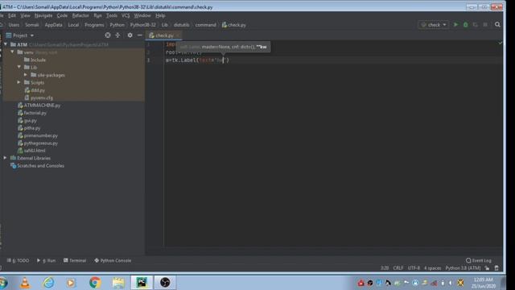
Task: Open the Python Console tool window
Action: pos(113,260)
